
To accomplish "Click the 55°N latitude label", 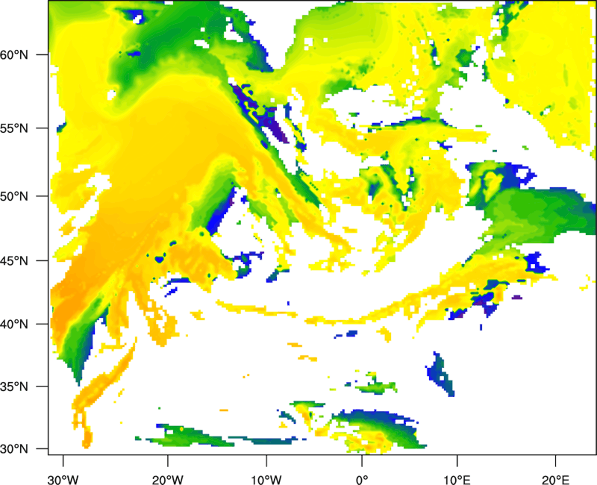I will tap(14, 128).
